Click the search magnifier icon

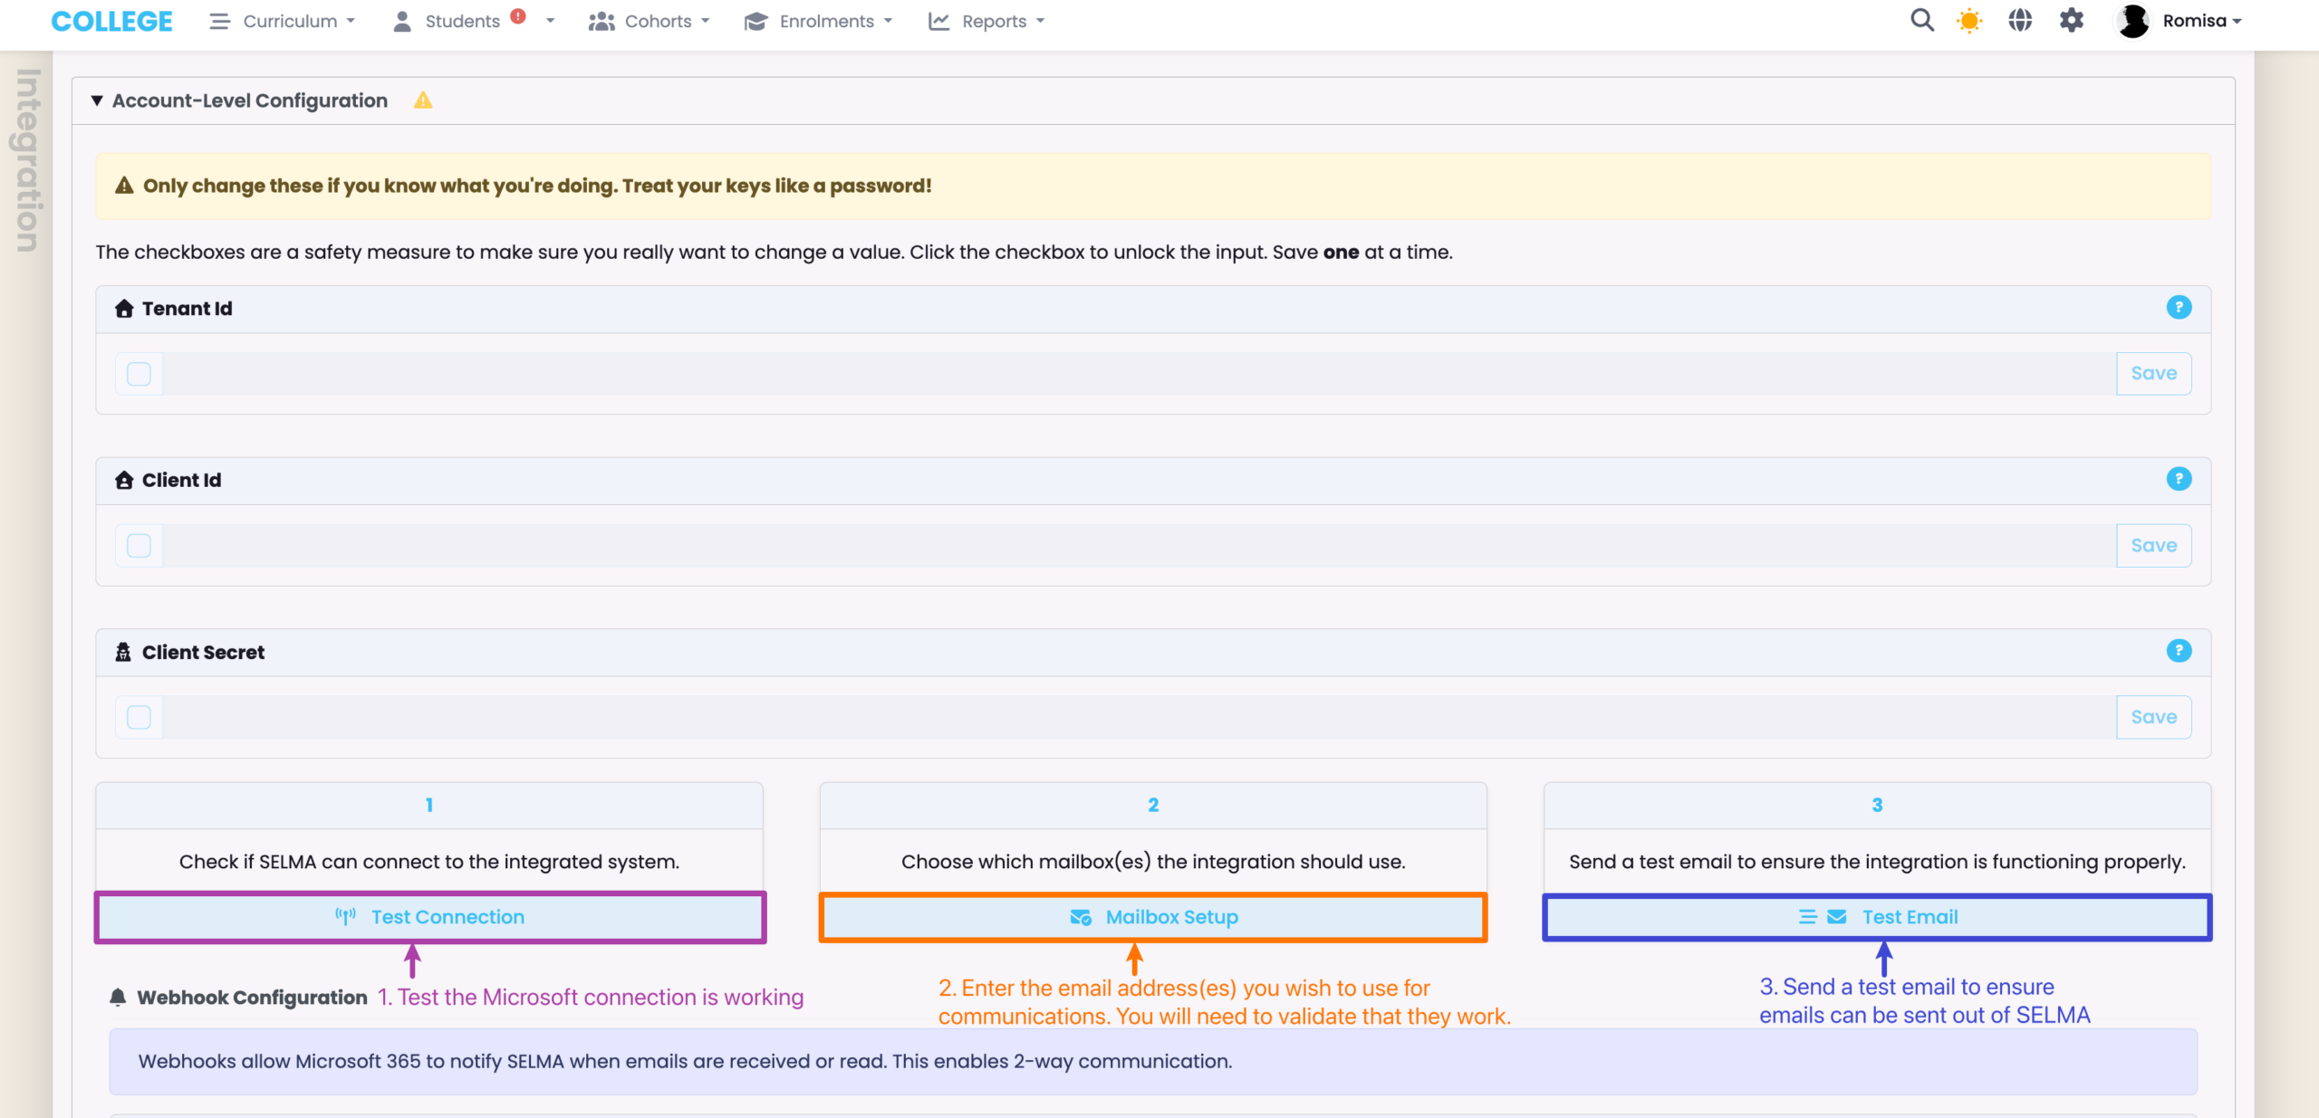click(1921, 20)
